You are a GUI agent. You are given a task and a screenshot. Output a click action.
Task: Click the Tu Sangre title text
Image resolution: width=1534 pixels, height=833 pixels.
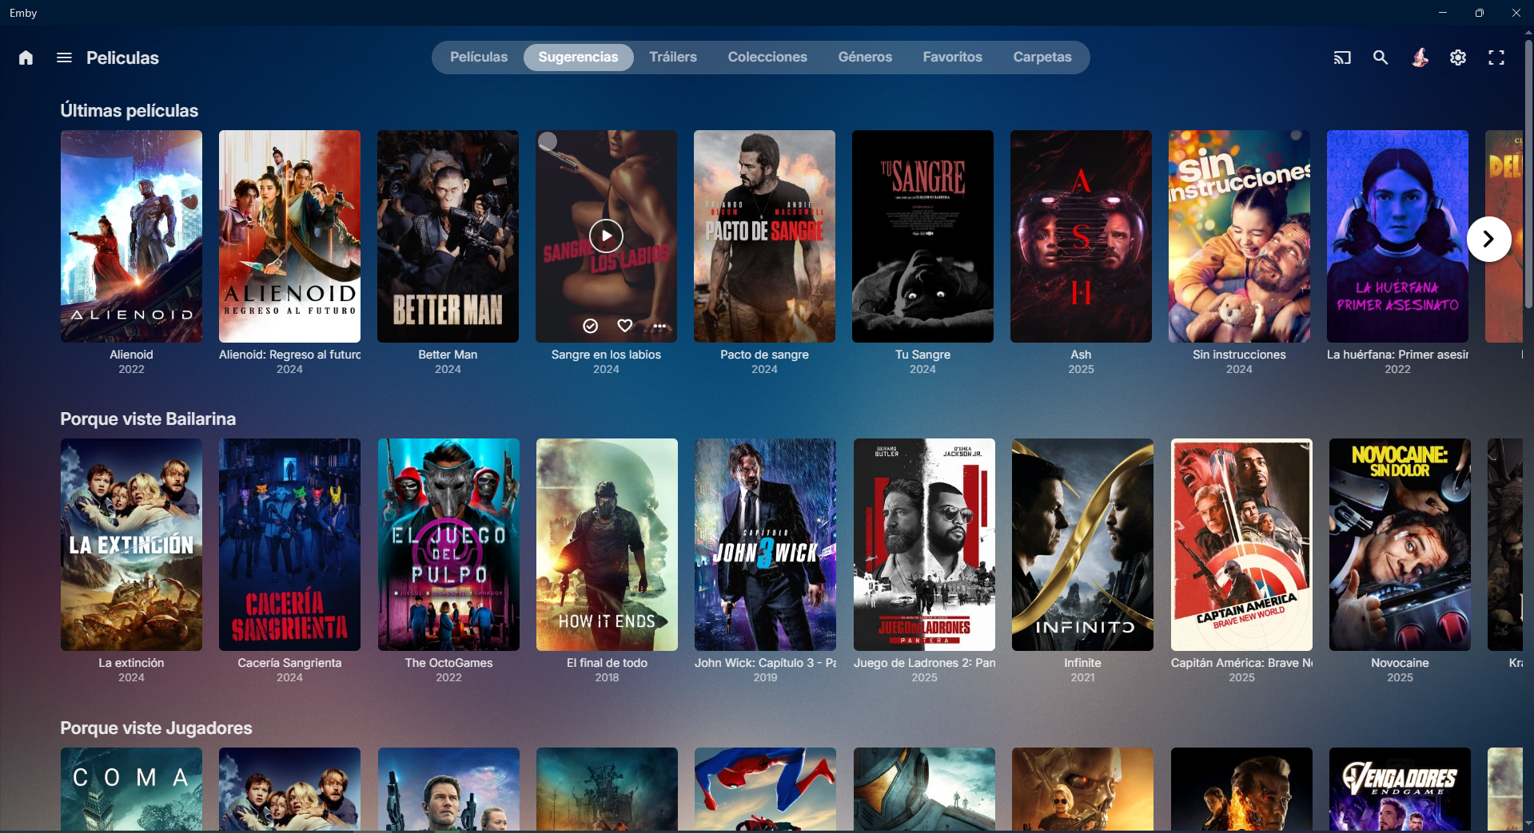(922, 355)
